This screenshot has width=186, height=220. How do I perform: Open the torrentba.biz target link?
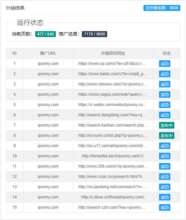[x=113, y=156]
